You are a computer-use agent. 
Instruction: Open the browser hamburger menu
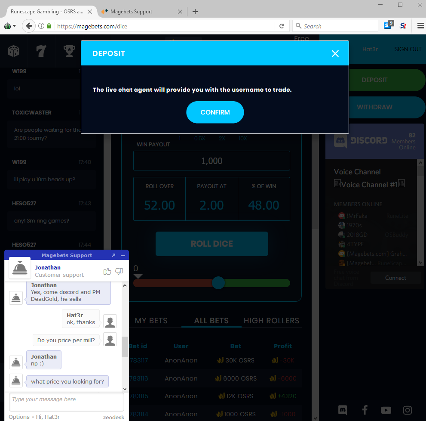point(420,26)
